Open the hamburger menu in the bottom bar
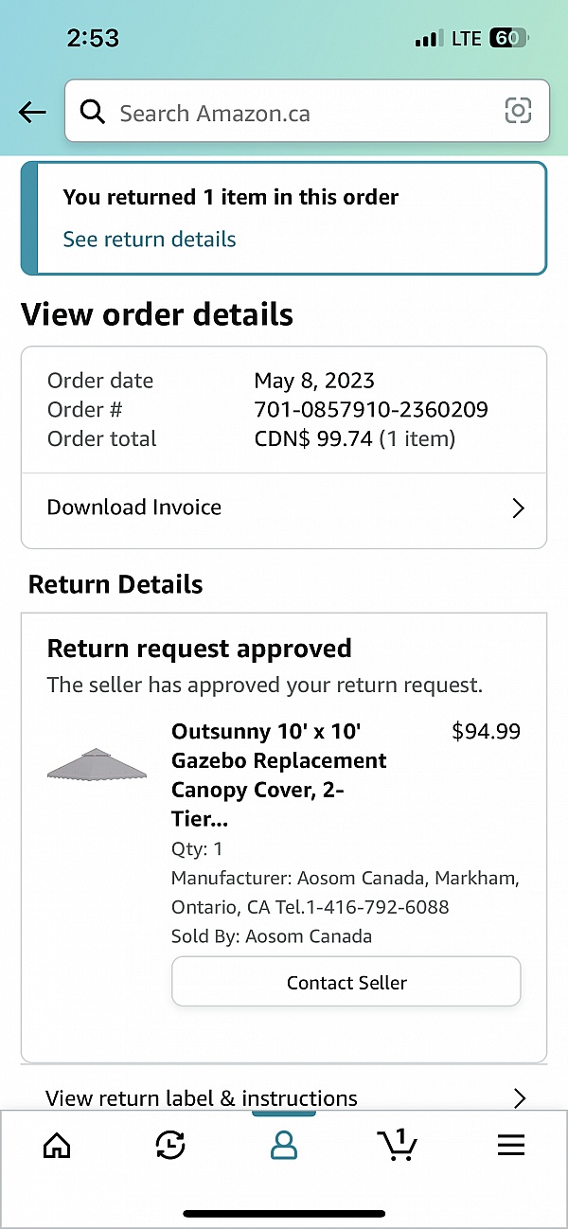Viewport: 568px width, 1229px height. click(x=510, y=1145)
